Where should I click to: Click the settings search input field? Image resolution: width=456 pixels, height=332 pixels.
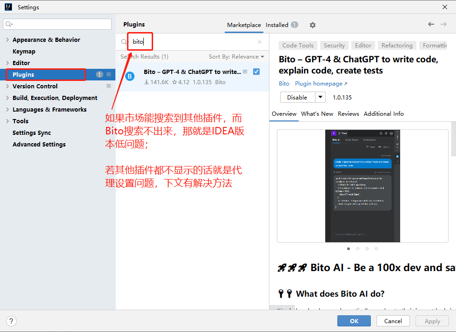[57, 24]
